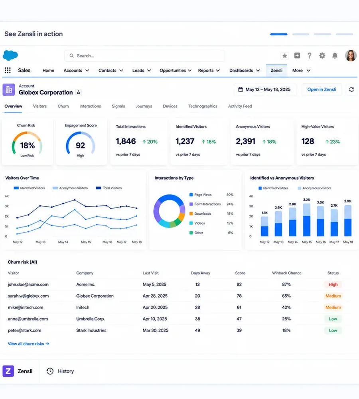Click the global actions plus icon

[297, 55]
